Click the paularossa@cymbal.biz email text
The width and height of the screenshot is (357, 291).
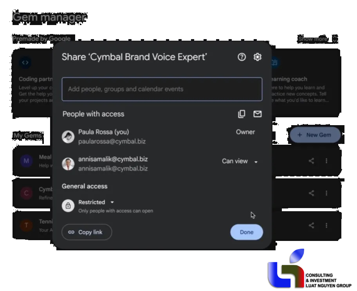point(112,142)
